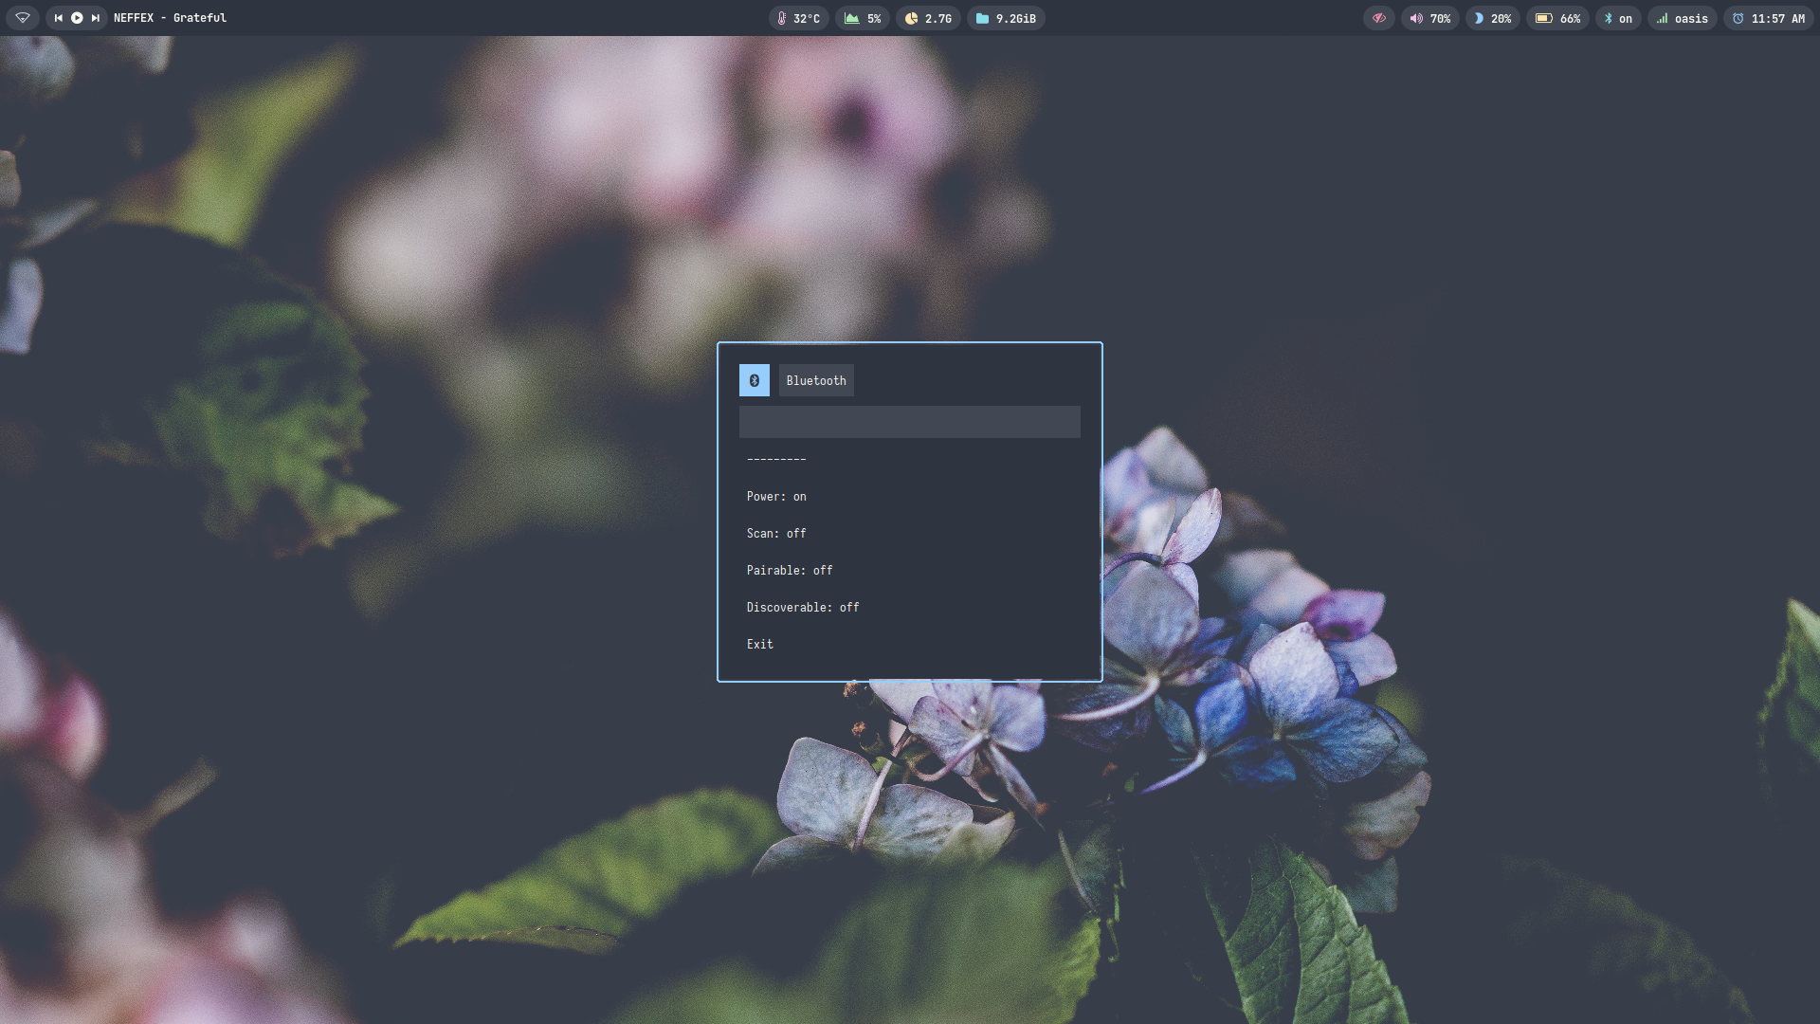1820x1024 pixels.
Task: Click the CPU usage 5% module
Action: [x=862, y=18]
